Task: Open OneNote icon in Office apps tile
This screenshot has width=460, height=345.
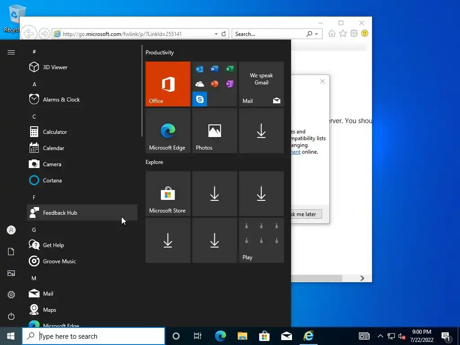Action: (x=230, y=84)
